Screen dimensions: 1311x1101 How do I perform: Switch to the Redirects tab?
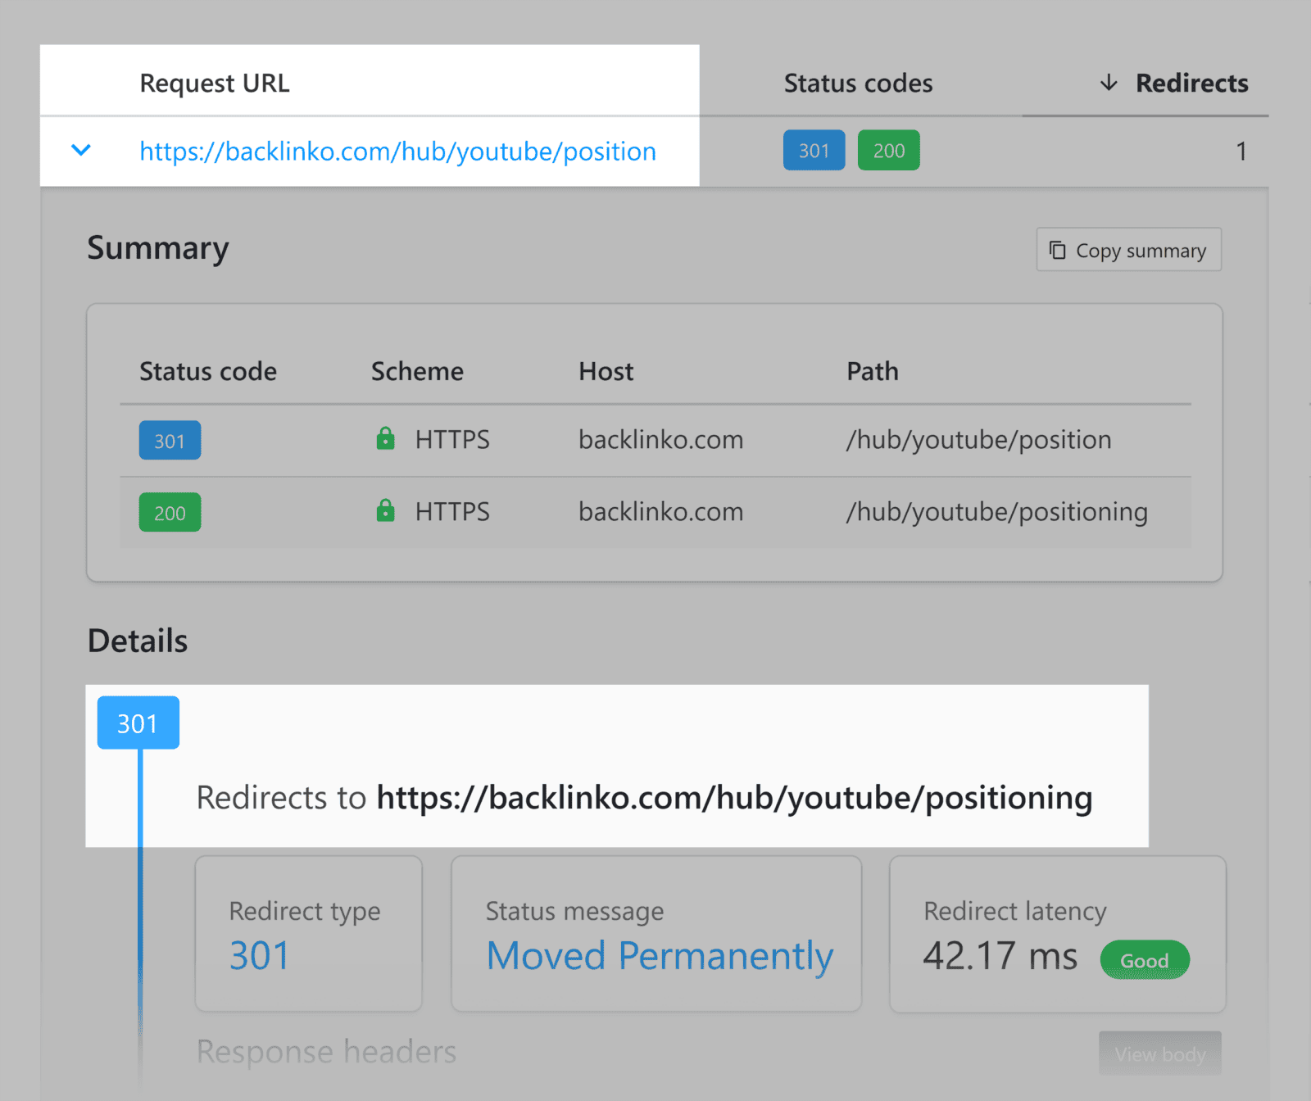(x=1191, y=82)
